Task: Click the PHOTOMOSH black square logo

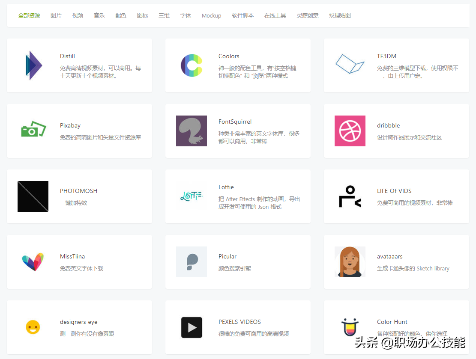Action: tap(33, 196)
